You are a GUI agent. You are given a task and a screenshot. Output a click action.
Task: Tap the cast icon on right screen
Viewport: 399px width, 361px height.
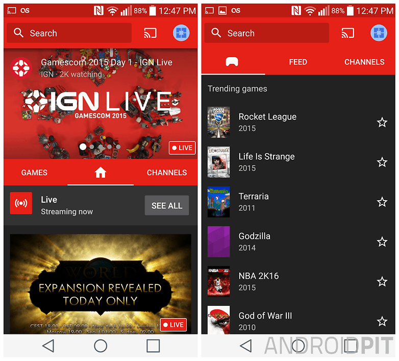pyautogui.click(x=347, y=33)
